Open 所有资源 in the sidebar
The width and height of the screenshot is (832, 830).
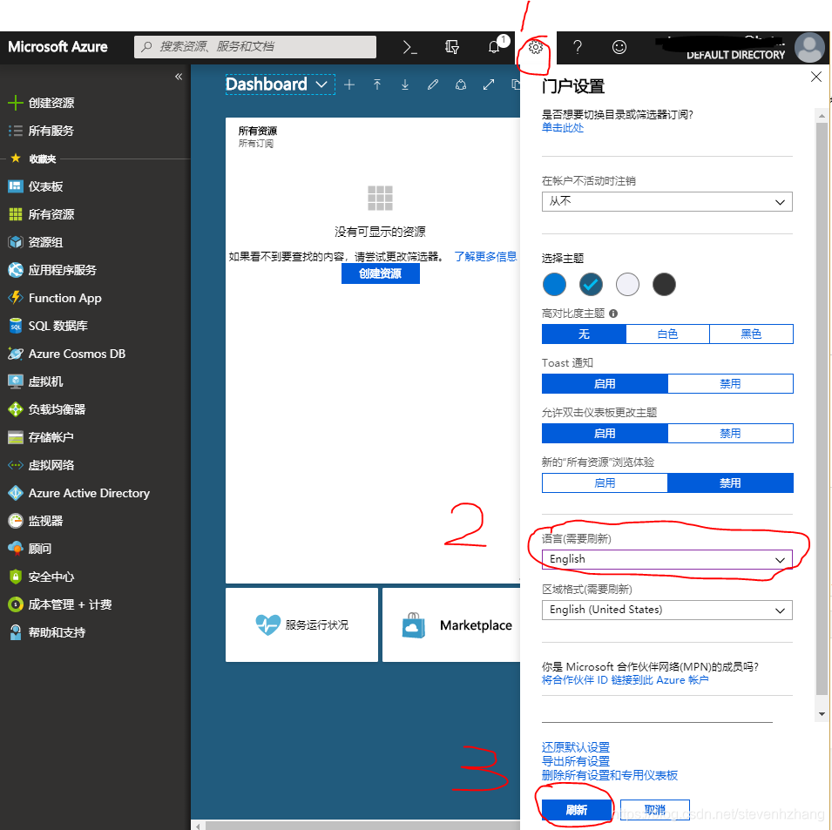pyautogui.click(x=51, y=214)
